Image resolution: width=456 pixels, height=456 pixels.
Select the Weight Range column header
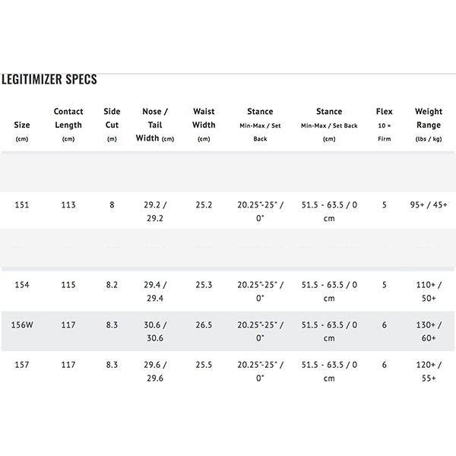(x=429, y=125)
